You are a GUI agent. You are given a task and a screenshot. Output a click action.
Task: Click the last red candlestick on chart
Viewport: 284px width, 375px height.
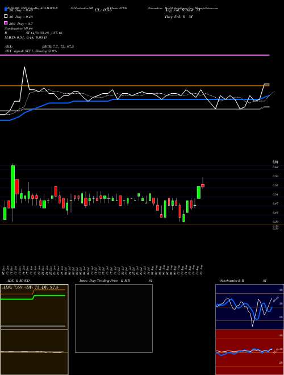point(203,185)
